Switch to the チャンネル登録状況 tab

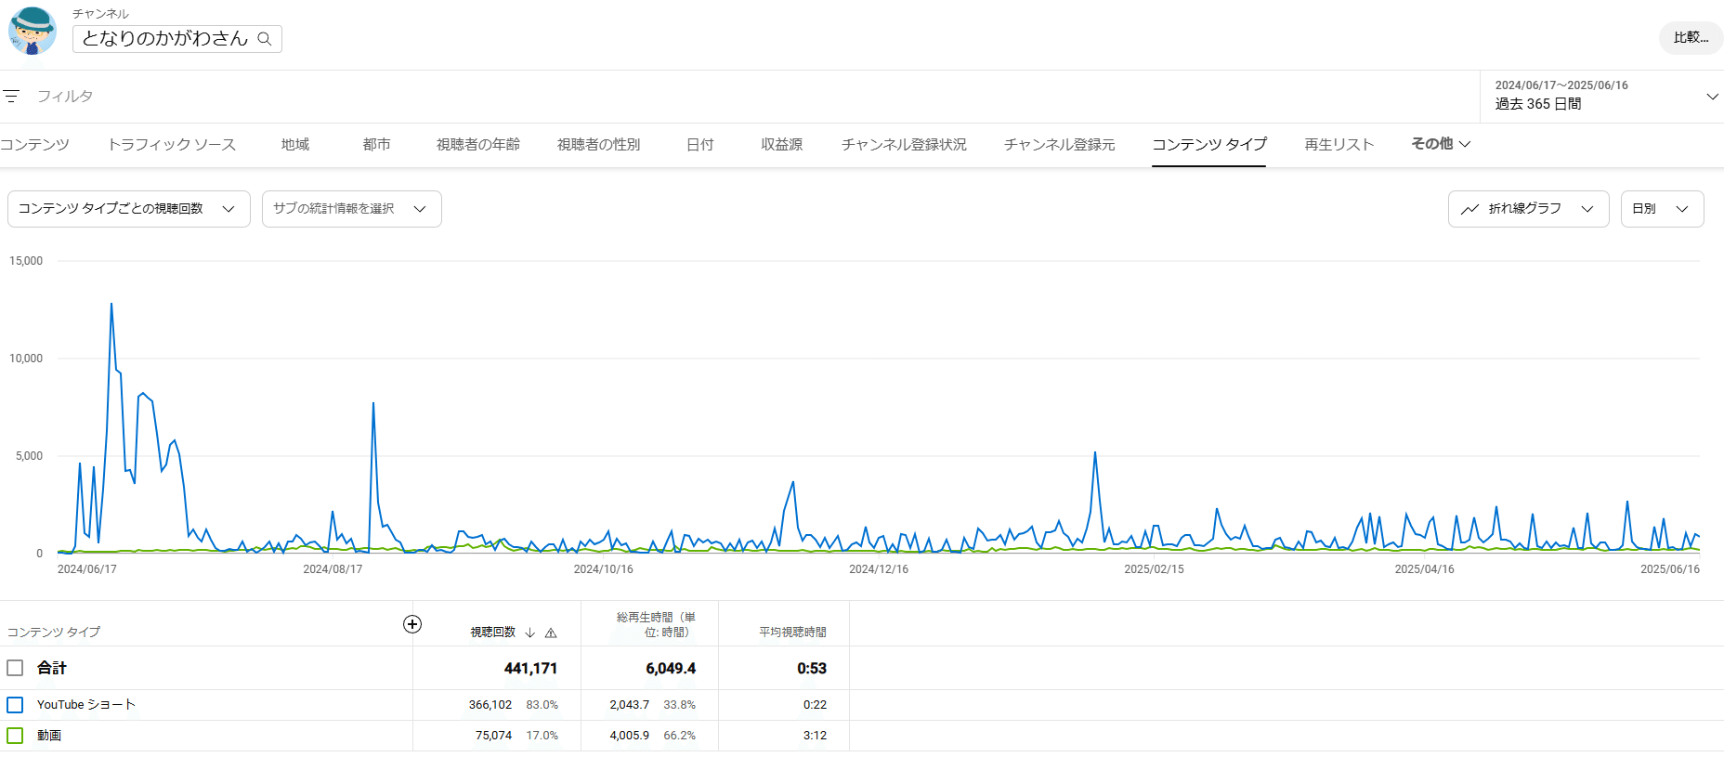tap(904, 145)
